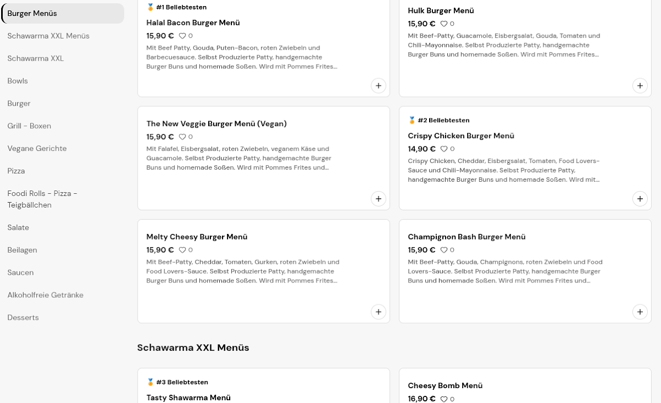Click Schawarma XXL Menüs section heading
The width and height of the screenshot is (661, 403).
pyautogui.click(x=193, y=347)
